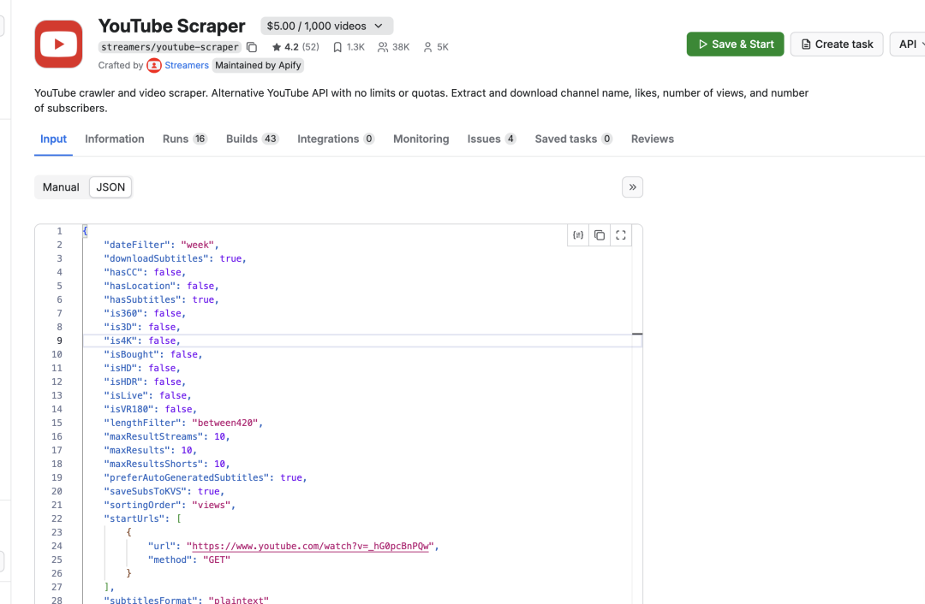Click the users icon showing 38K

click(383, 47)
